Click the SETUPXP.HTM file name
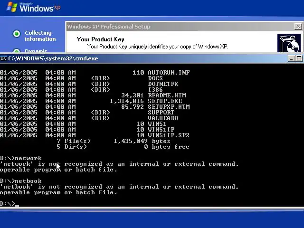Viewport: 304px width, 228px height. pyautogui.click(x=169, y=107)
